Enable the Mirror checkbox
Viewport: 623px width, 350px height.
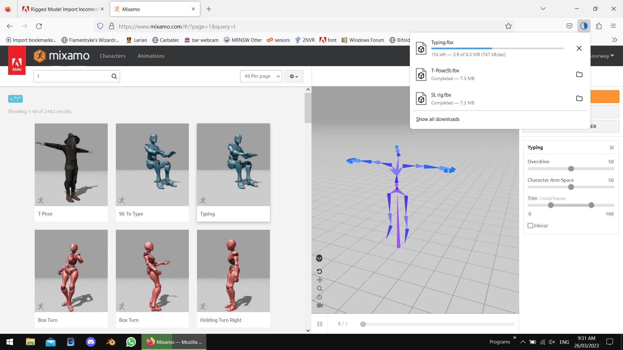click(531, 226)
